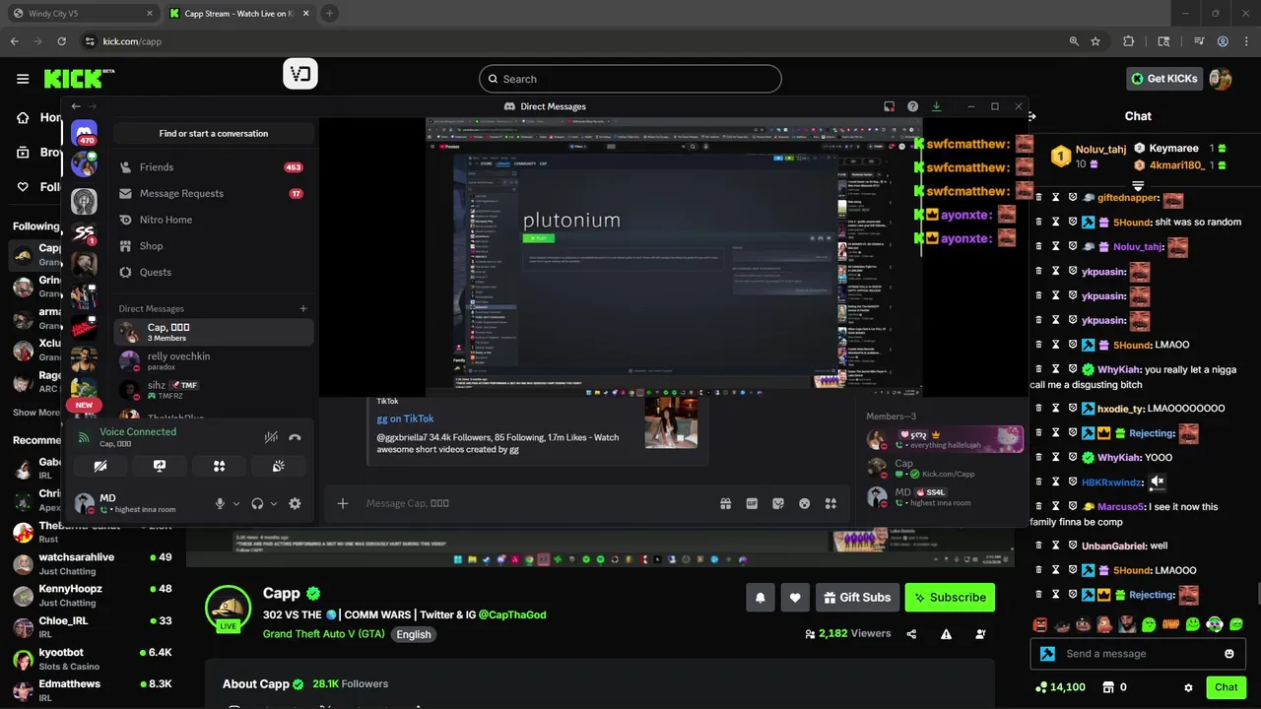The height and width of the screenshot is (709, 1261).
Task: Toggle Discord noise suppression icon
Action: tap(271, 437)
